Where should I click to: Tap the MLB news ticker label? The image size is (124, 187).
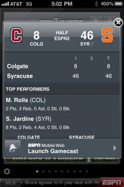point(11,183)
